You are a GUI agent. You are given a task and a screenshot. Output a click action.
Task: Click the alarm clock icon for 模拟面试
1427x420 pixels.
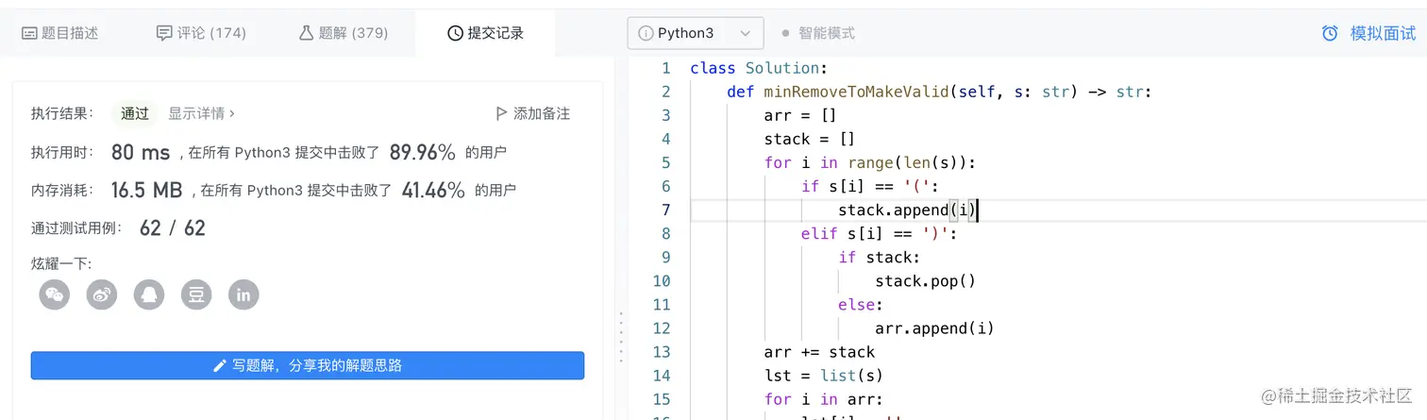(1330, 33)
